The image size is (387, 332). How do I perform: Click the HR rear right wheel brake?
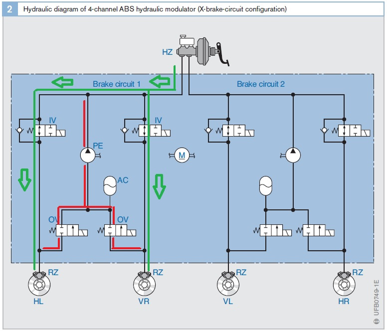344,284
